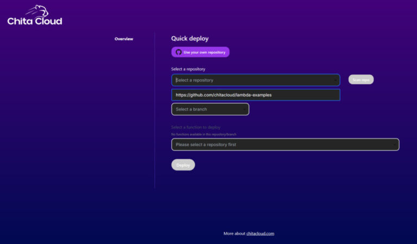This screenshot has height=244, width=417.
Task: Follow the chitacloud.com link
Action: pyautogui.click(x=260, y=234)
